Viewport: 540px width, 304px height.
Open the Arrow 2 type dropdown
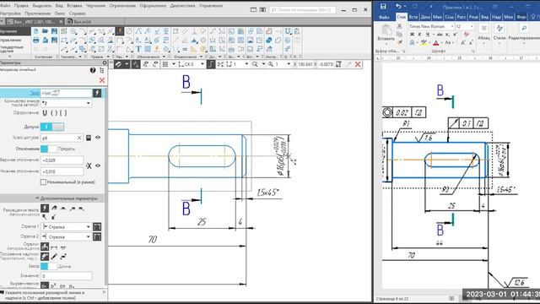88,236
